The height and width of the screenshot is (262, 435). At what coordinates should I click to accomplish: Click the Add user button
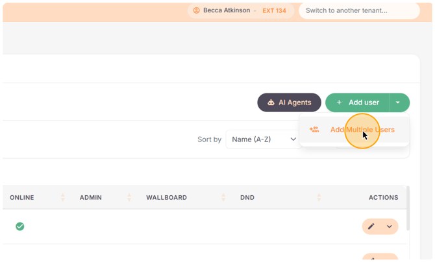click(358, 102)
